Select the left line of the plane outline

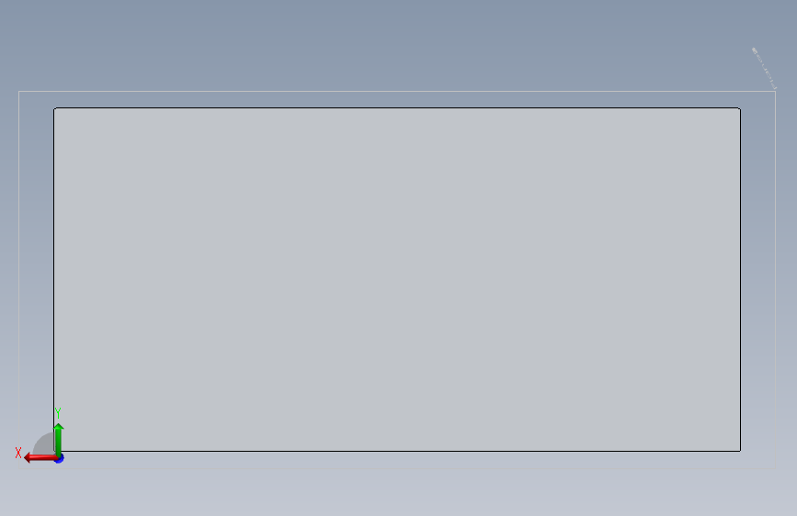tap(18, 269)
